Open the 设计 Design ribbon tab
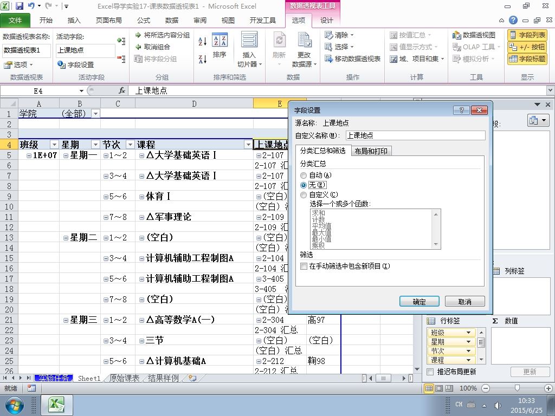 pyautogui.click(x=326, y=20)
